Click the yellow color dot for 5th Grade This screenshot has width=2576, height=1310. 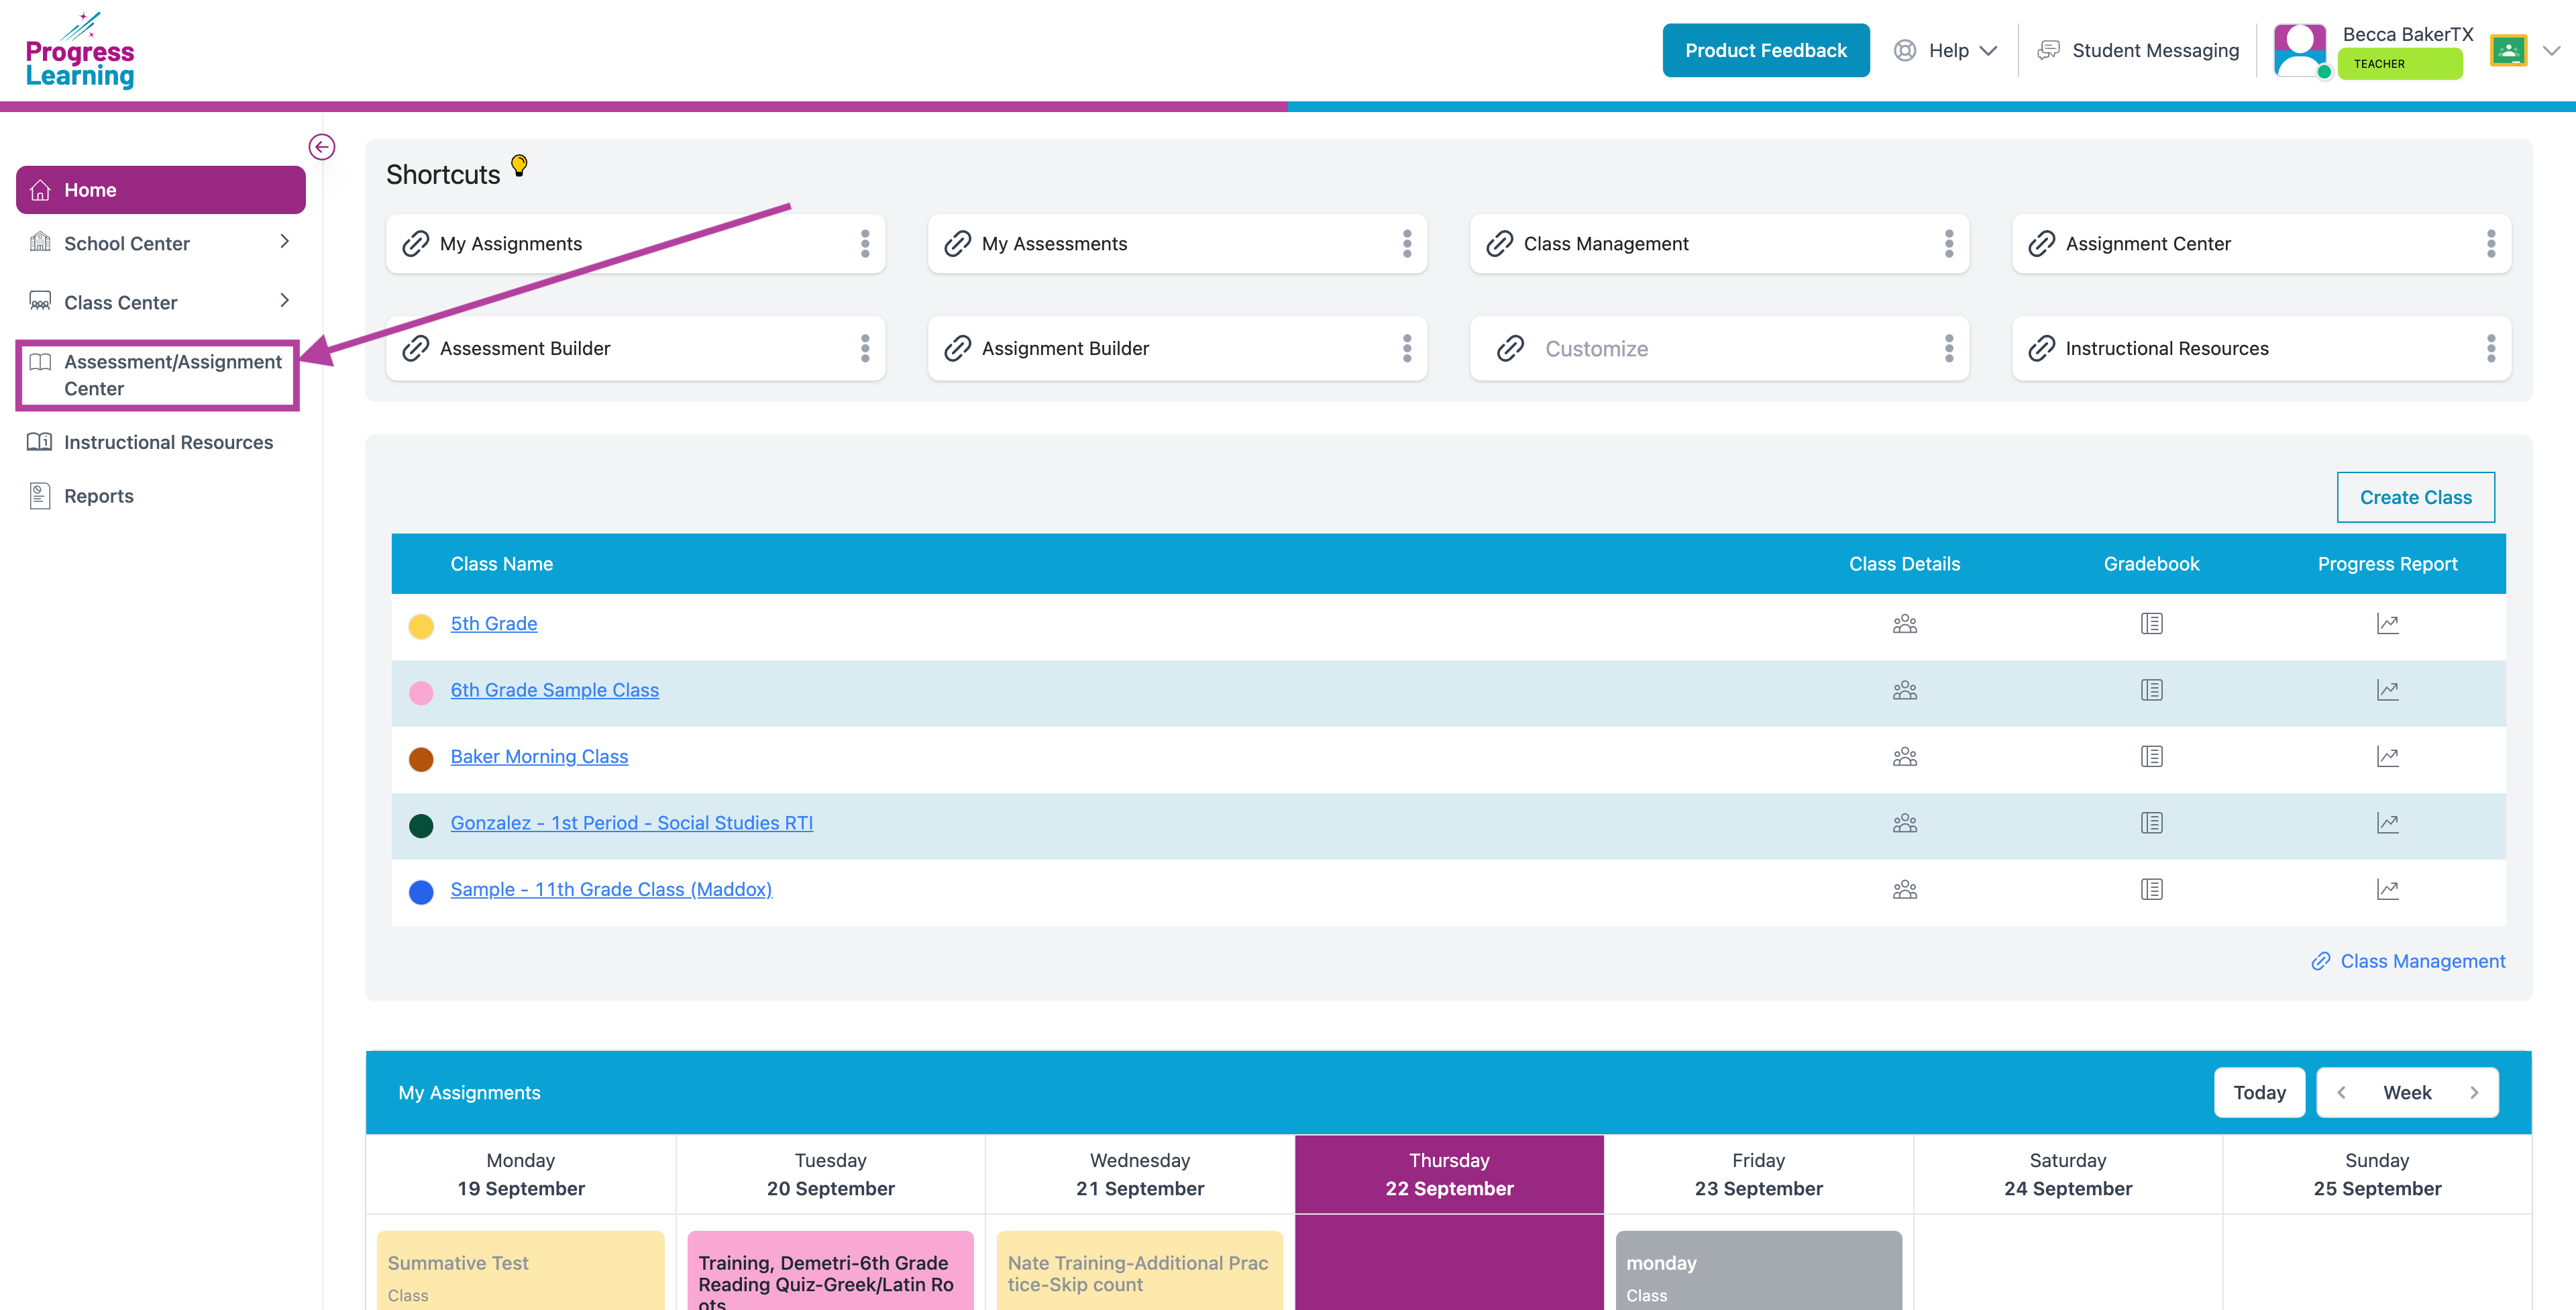point(421,627)
